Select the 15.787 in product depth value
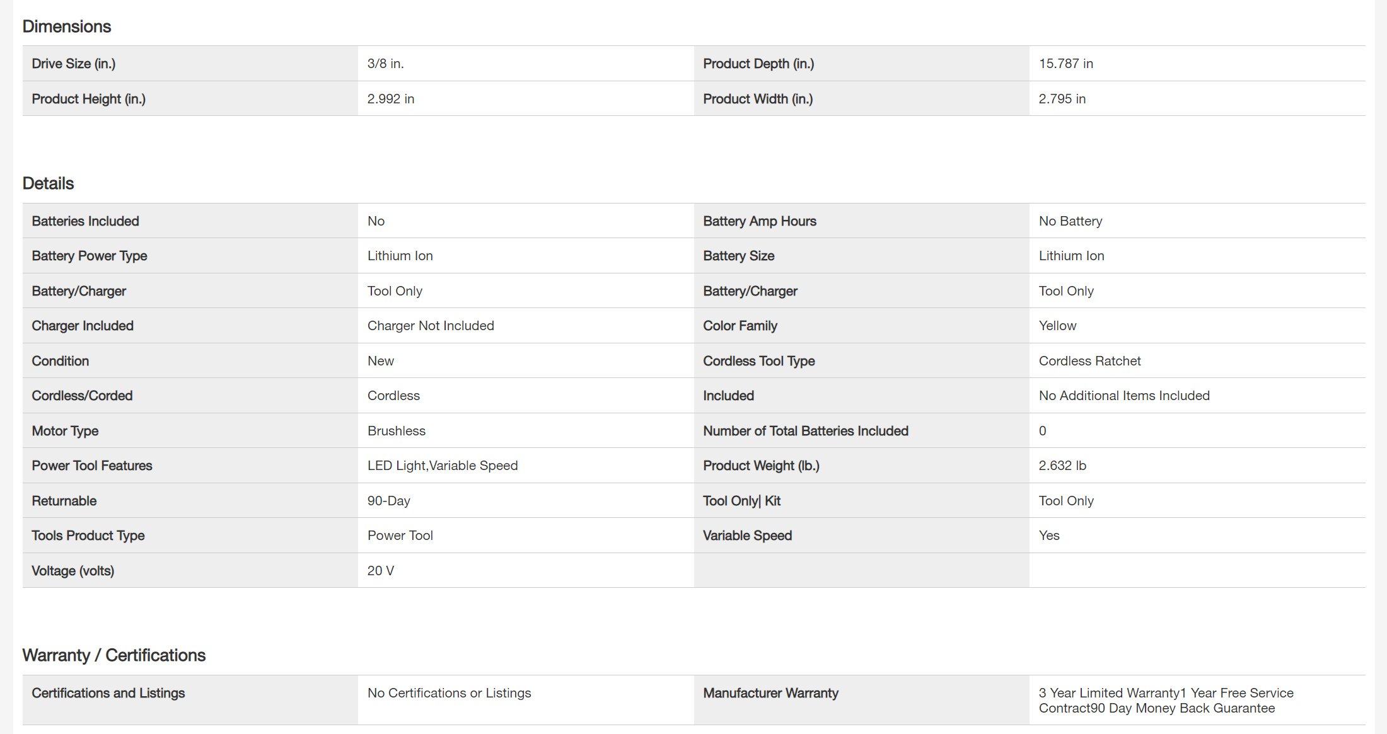 [1065, 64]
